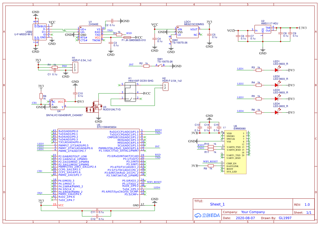Screen dimensions: 320x226
Task: Click the 'TNOW' pin name on CH340E
Action: (96, 40)
